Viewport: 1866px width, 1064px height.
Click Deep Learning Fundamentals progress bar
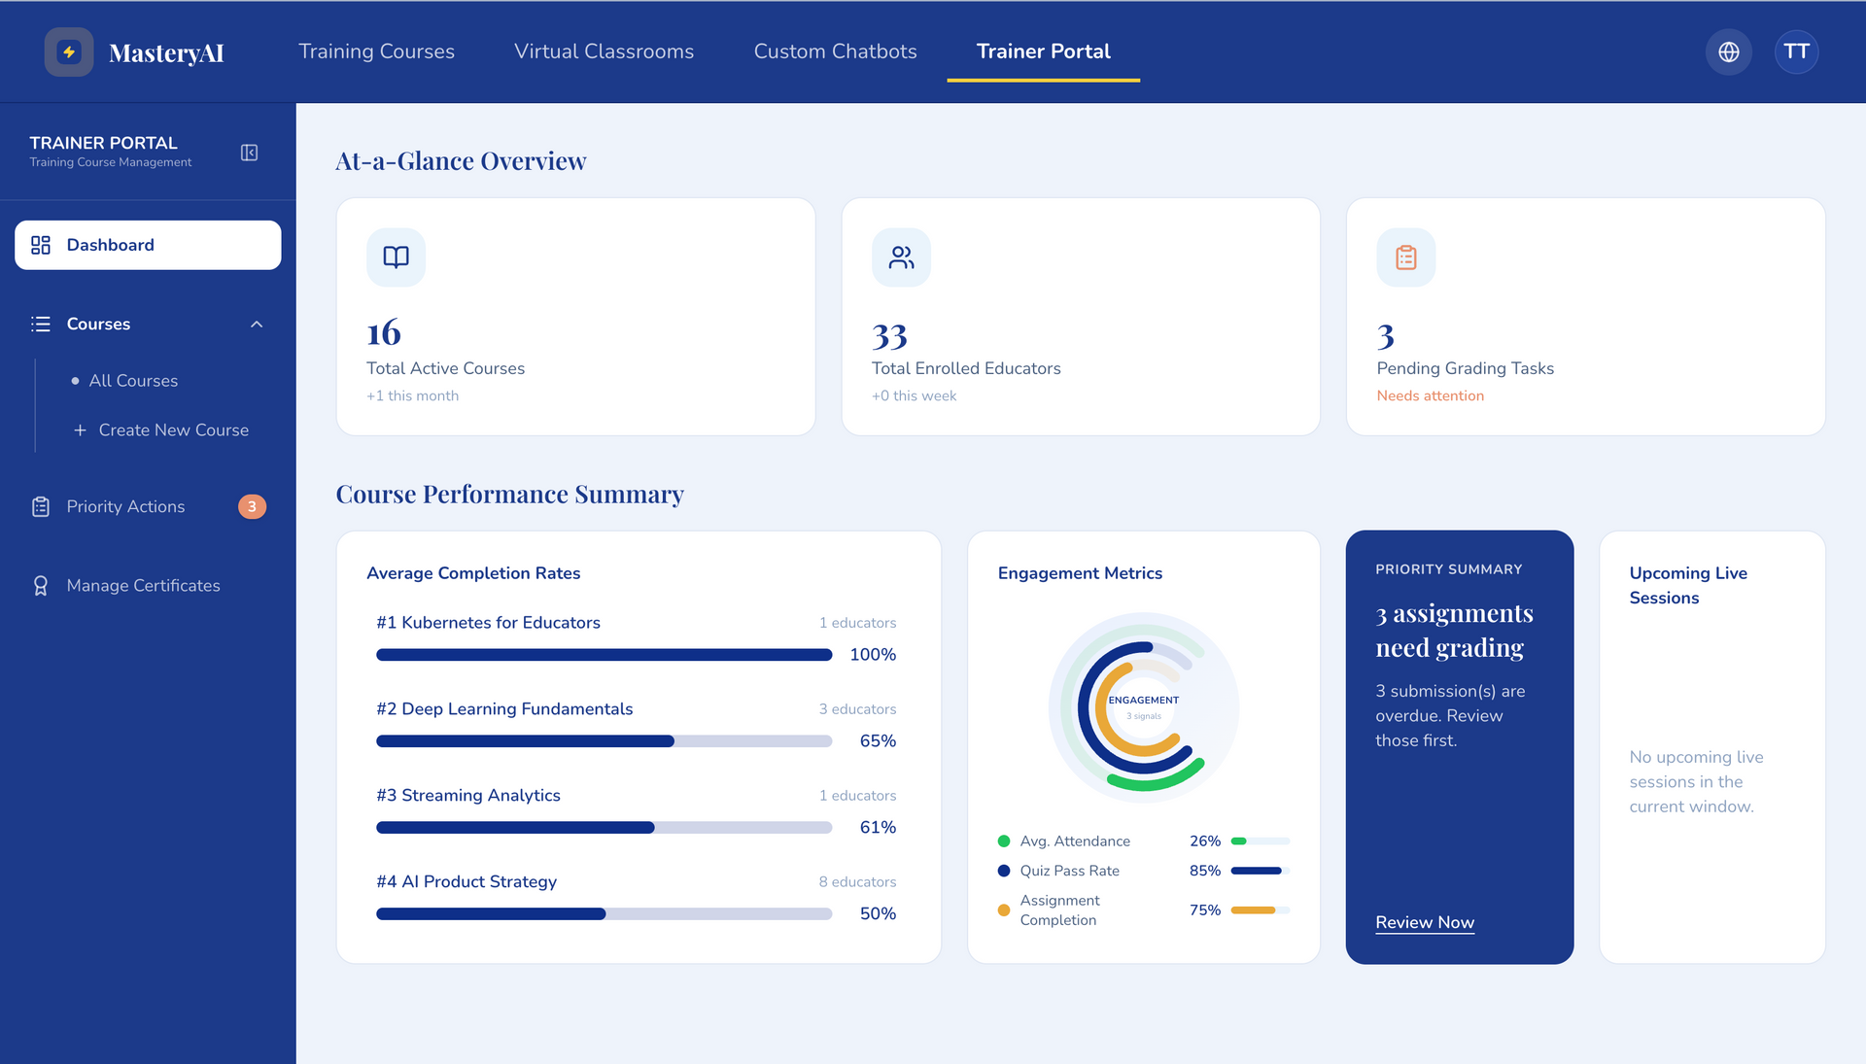click(x=604, y=741)
